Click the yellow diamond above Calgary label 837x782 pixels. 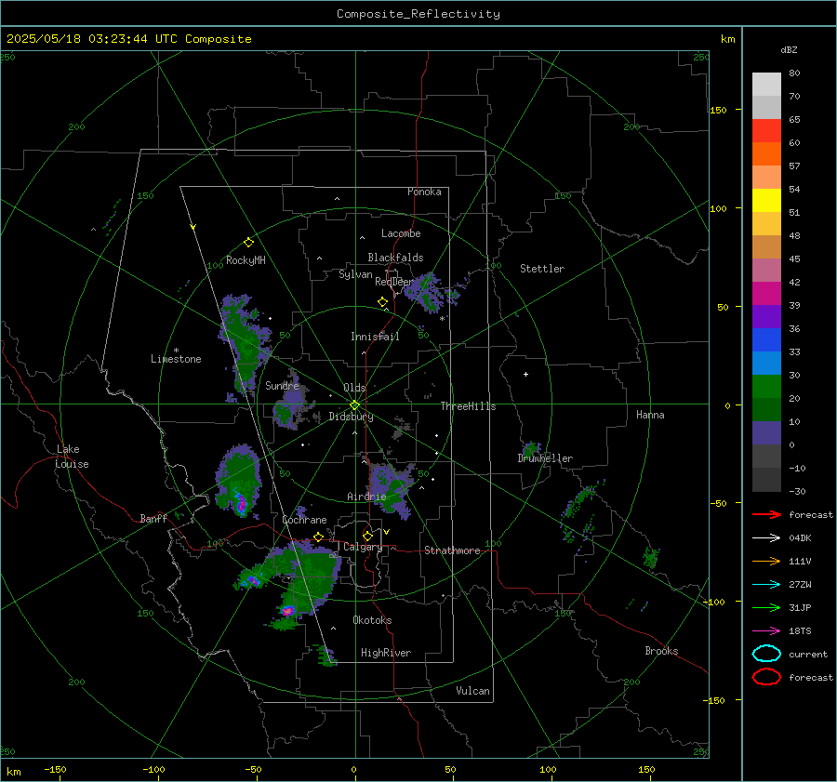(367, 536)
